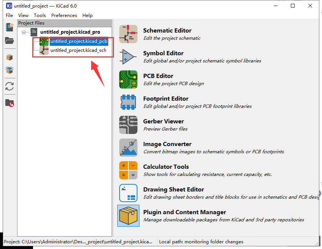Launch the Image Converter icon
Screen dimensions: 322x249
tap(128, 148)
